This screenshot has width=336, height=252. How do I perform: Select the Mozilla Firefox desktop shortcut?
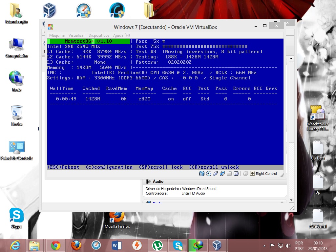pyautogui.click(x=117, y=220)
